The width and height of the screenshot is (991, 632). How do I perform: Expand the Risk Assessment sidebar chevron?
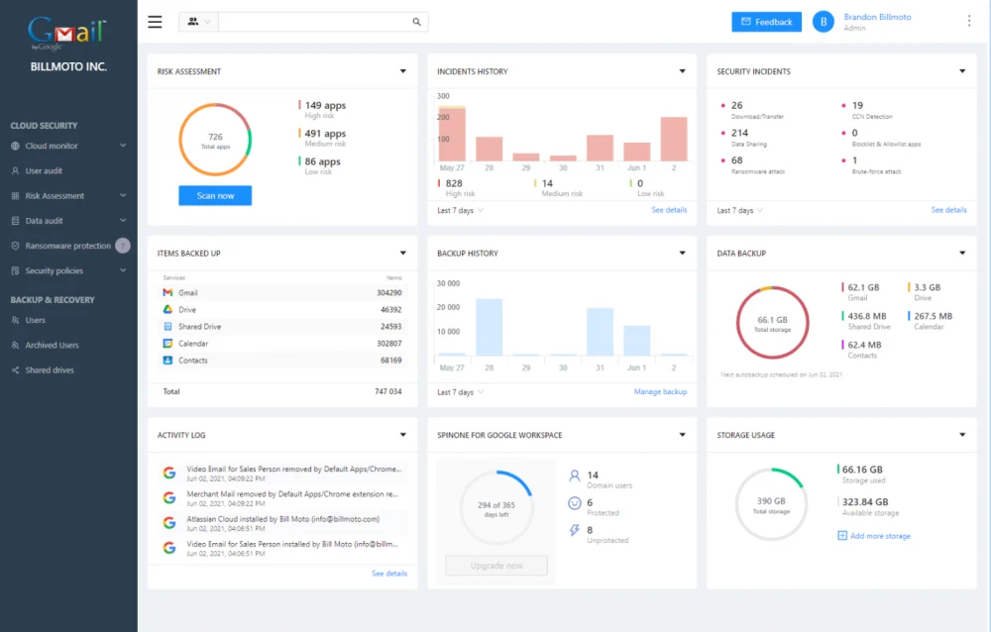coord(123,195)
